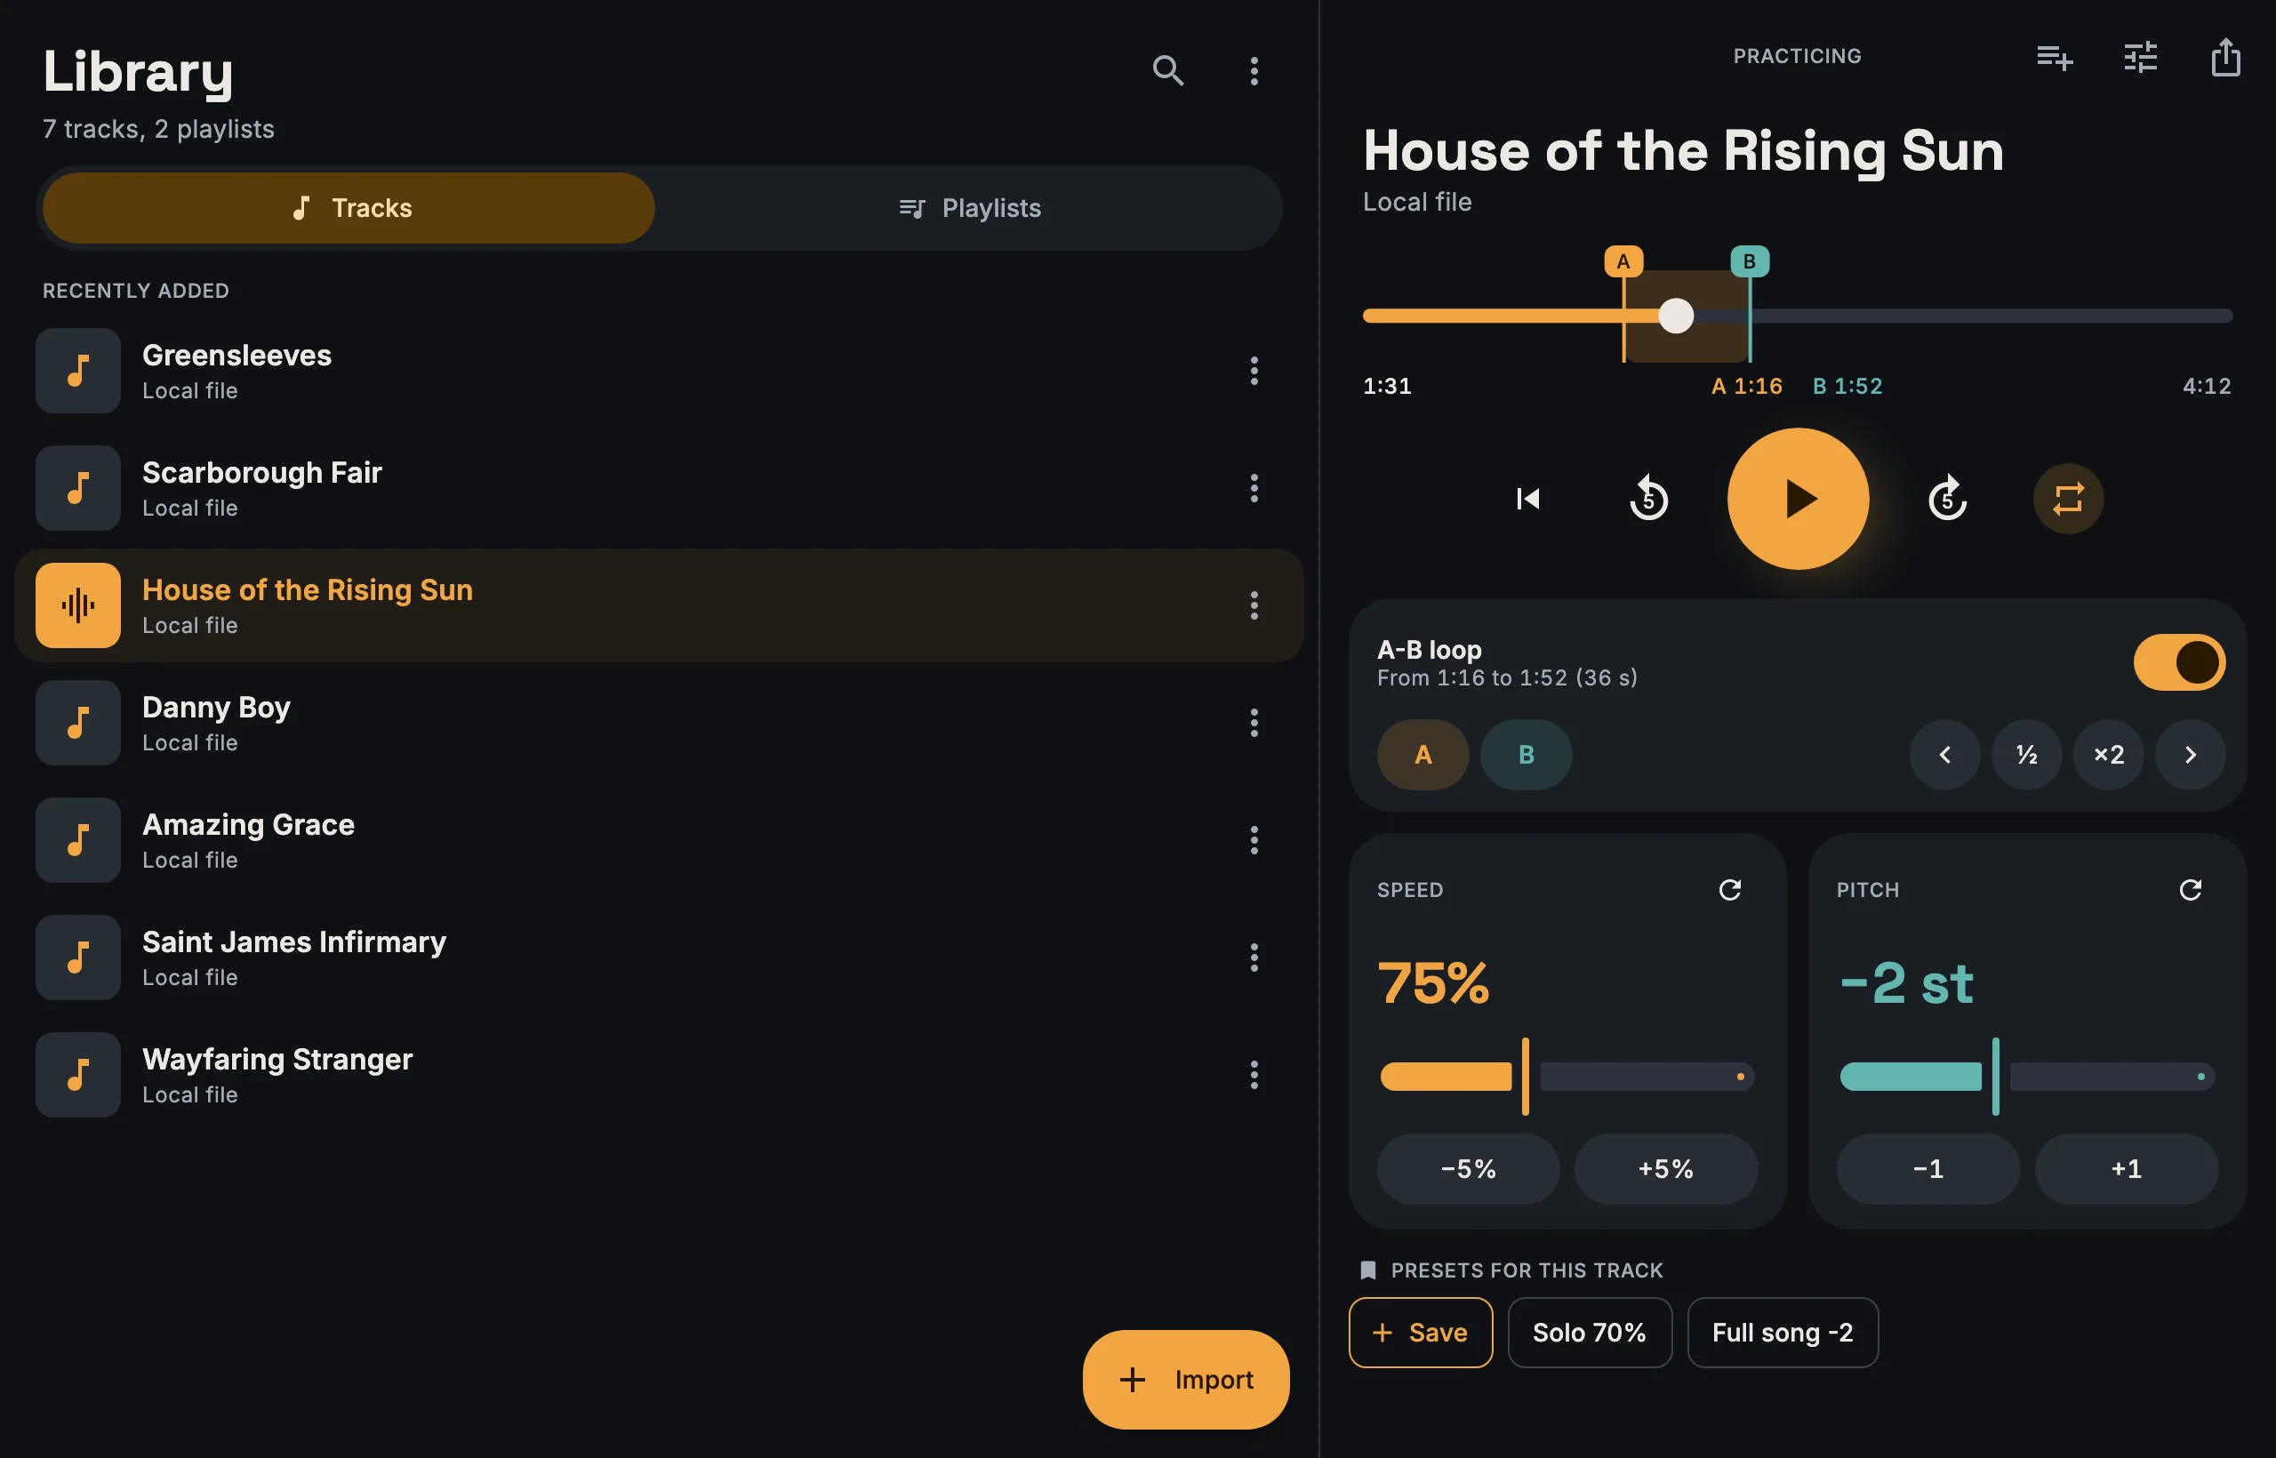The height and width of the screenshot is (1458, 2276).
Task: Open library search
Action: point(1167,70)
